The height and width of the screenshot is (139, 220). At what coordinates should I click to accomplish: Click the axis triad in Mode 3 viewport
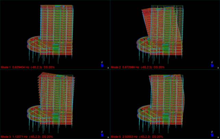click(102, 134)
